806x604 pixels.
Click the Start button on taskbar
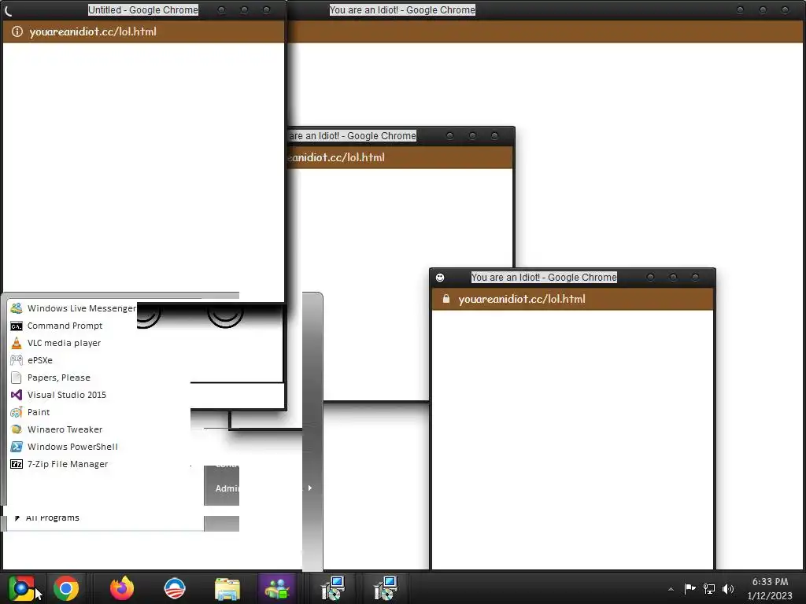[21, 588]
